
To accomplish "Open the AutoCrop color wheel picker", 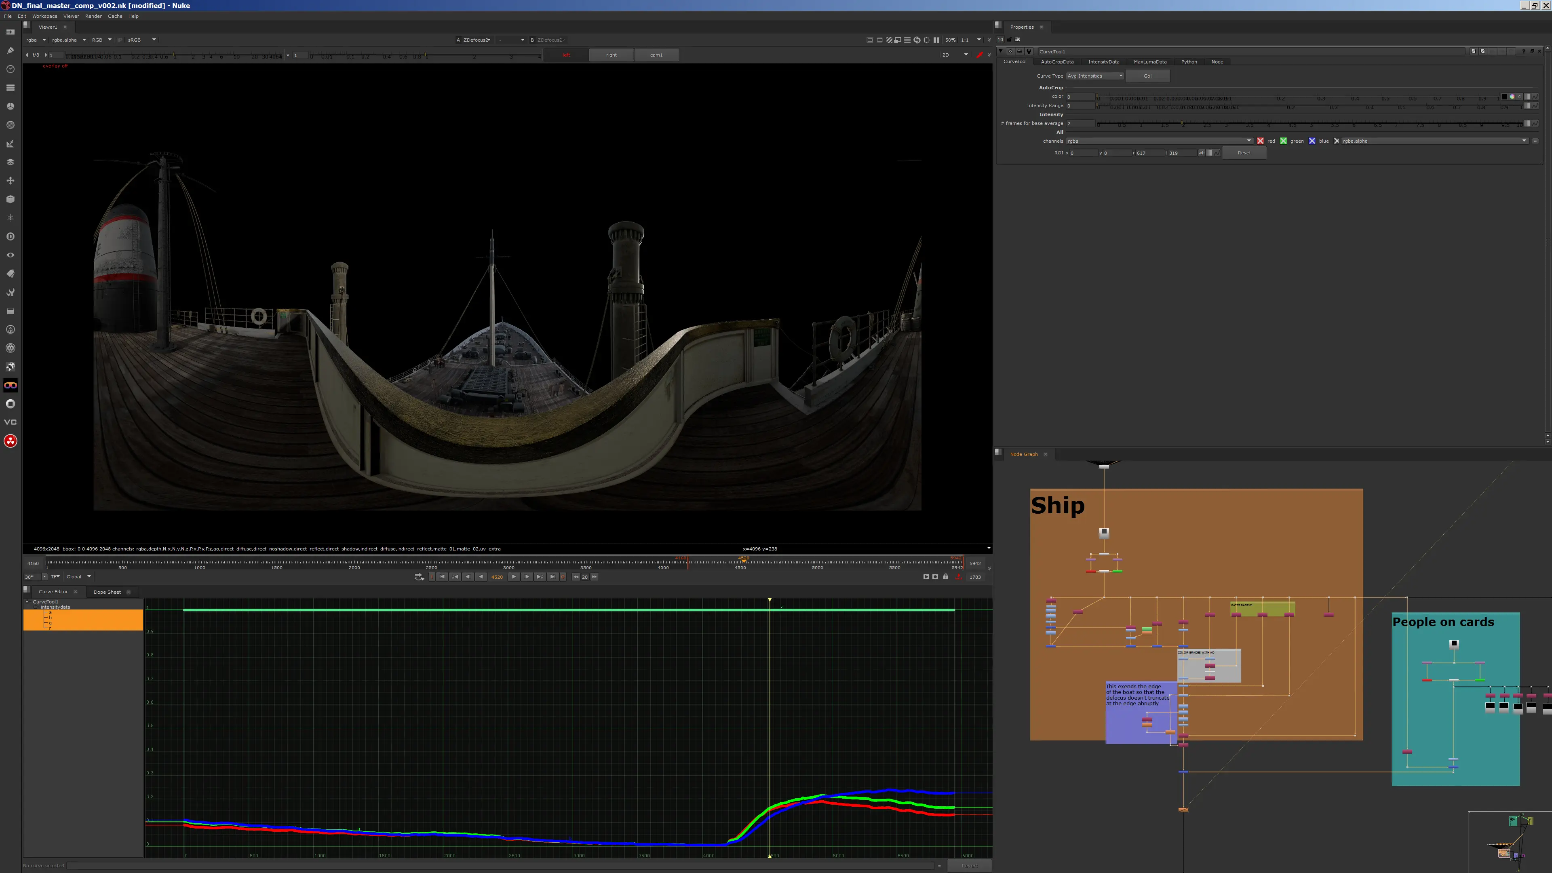I will [1512, 97].
